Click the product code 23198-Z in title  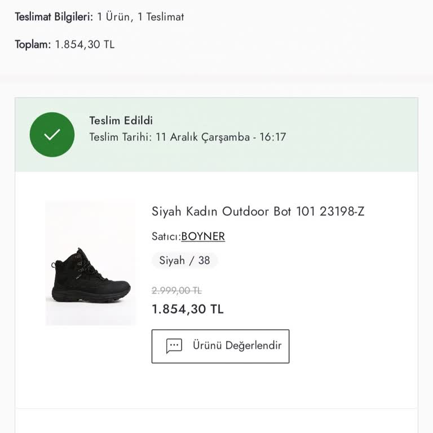(342, 211)
